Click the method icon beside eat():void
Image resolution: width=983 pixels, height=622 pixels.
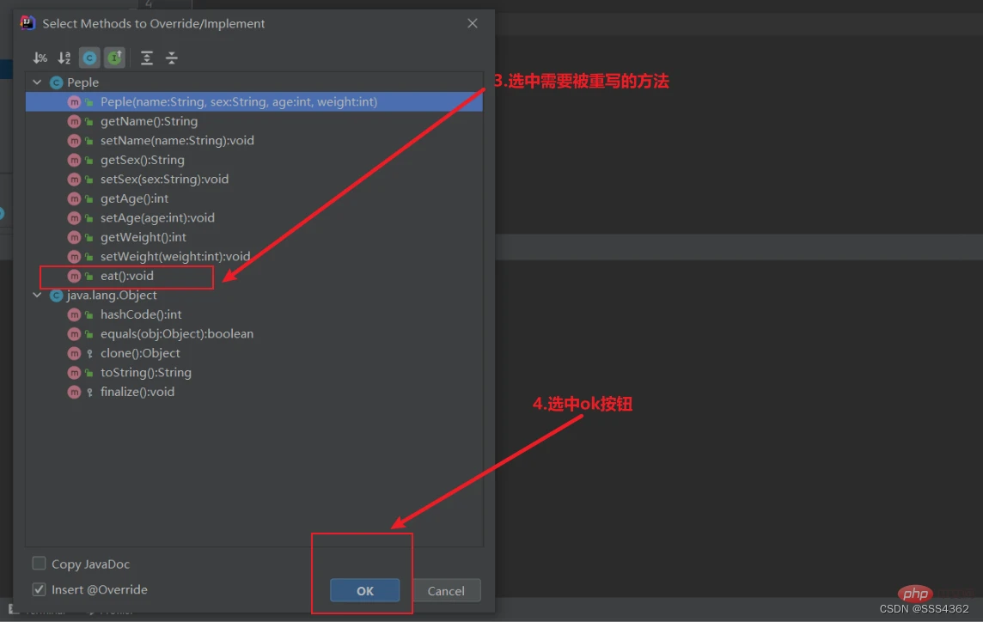(x=74, y=276)
